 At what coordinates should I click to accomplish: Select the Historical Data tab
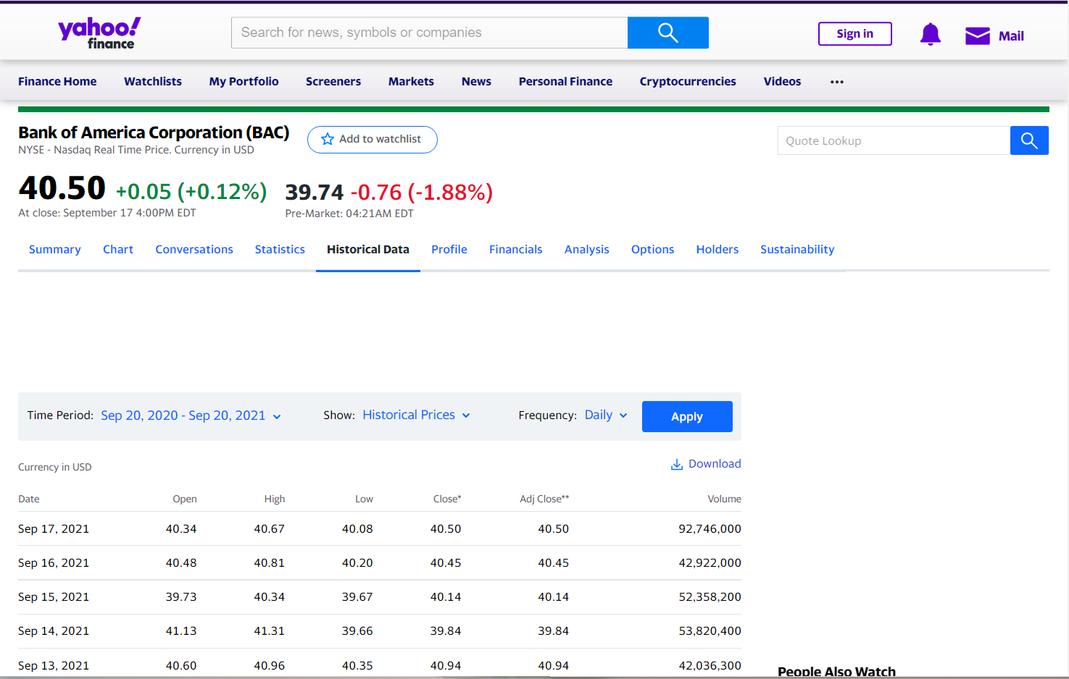[x=368, y=249]
